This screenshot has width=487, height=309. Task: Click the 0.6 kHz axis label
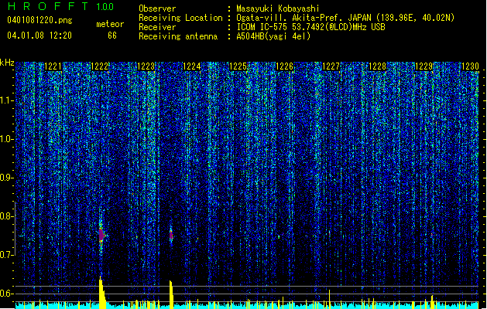(x=6, y=294)
